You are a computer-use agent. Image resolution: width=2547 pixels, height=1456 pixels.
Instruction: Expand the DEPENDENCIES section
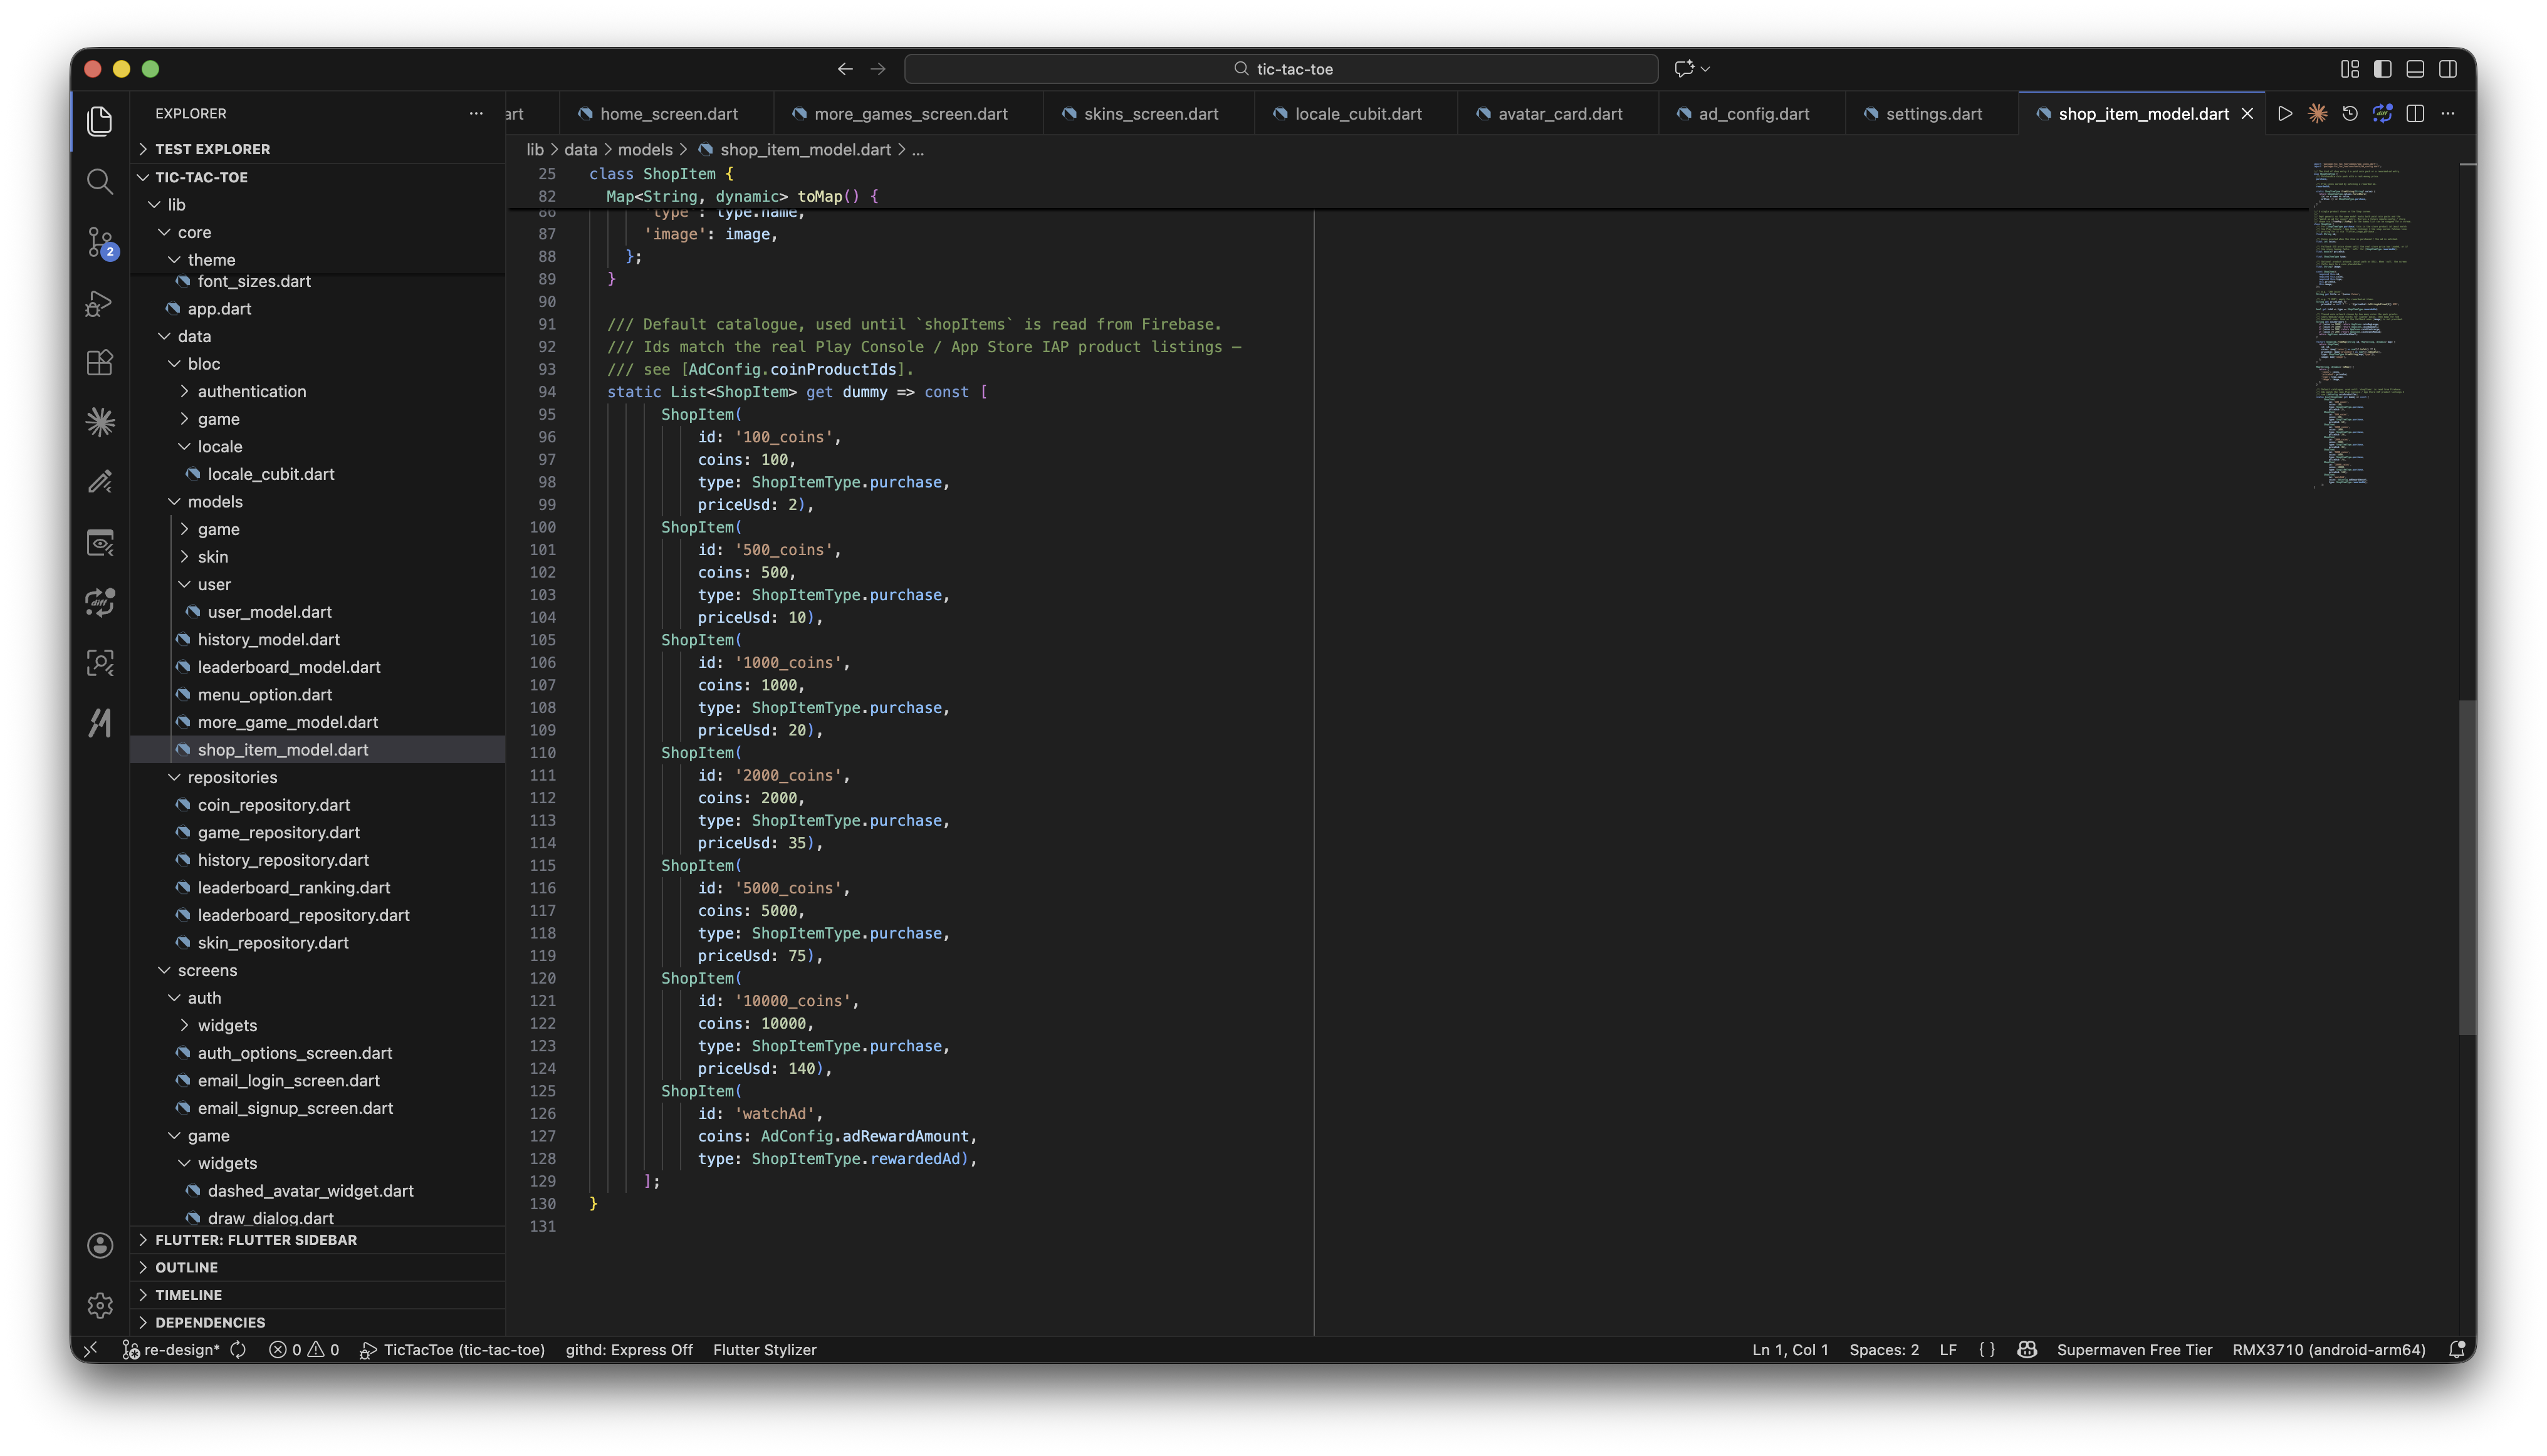pyautogui.click(x=318, y=1323)
